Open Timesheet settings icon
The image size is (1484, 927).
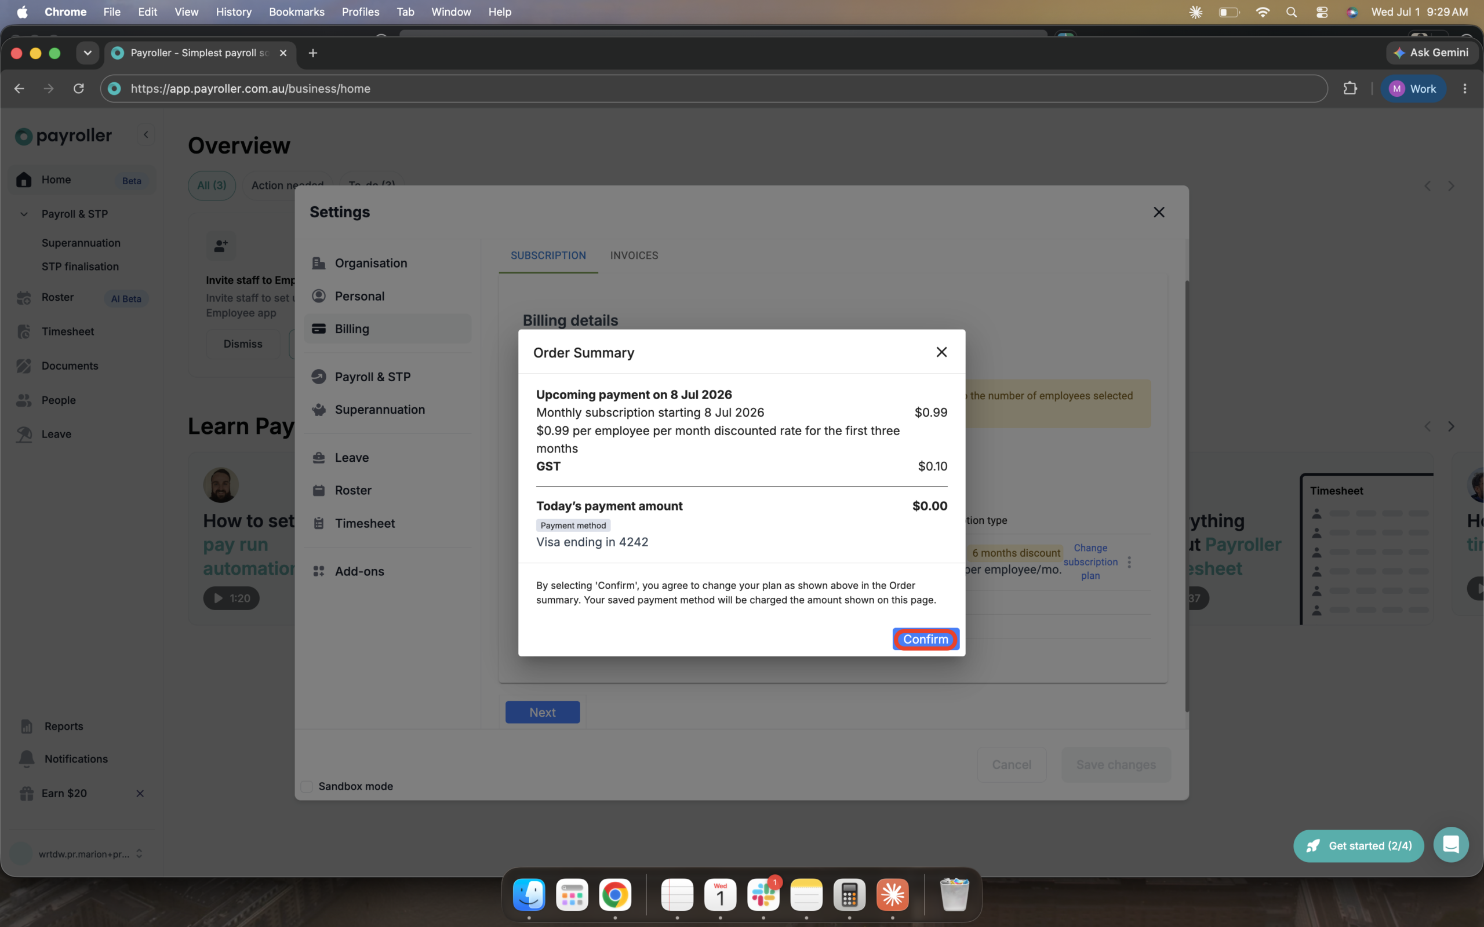click(x=319, y=524)
